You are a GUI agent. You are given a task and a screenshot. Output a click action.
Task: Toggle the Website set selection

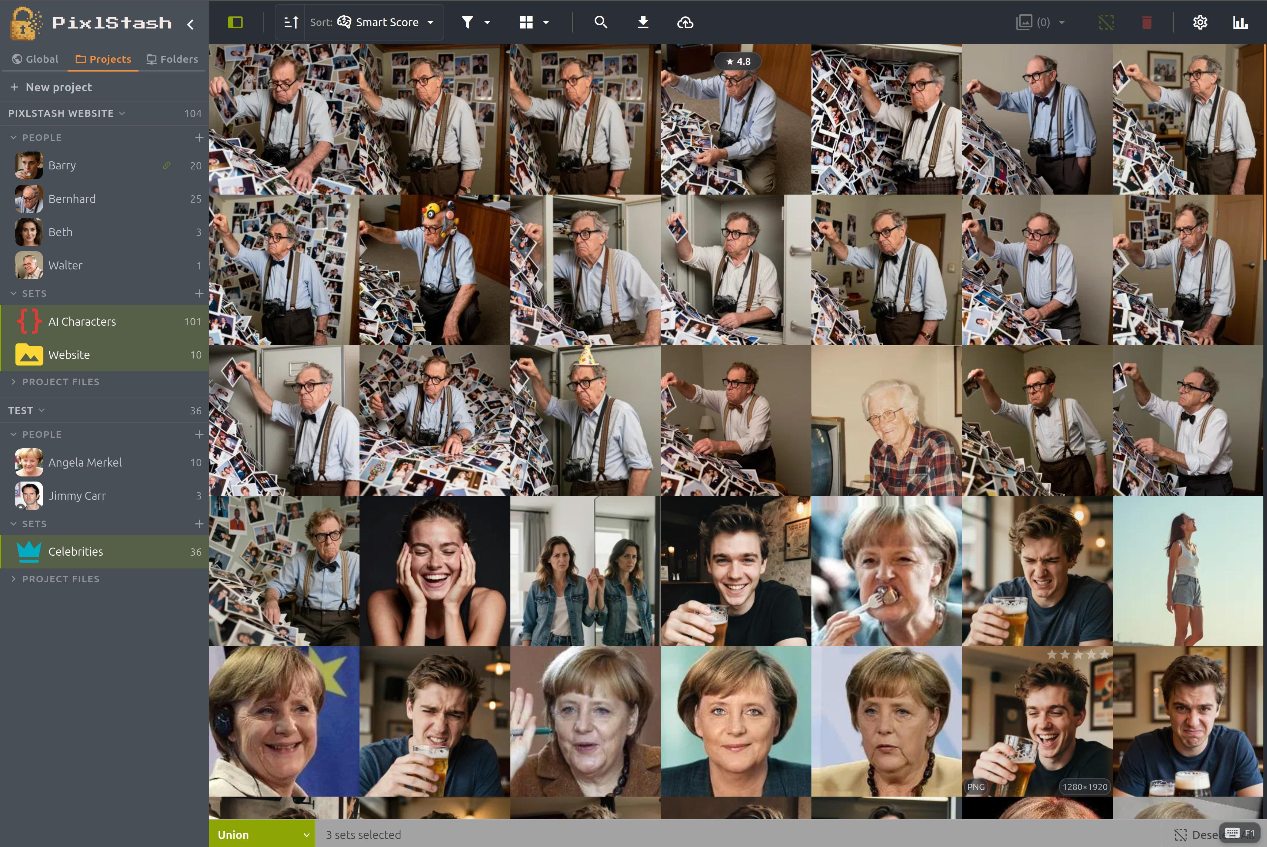tap(104, 355)
